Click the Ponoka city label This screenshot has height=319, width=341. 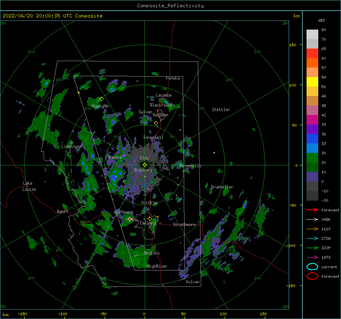[x=173, y=78]
